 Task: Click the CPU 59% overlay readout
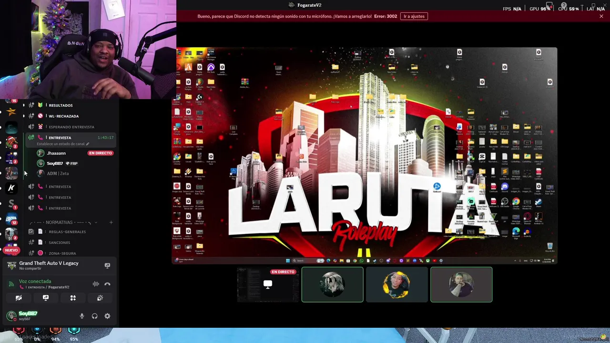568,9
